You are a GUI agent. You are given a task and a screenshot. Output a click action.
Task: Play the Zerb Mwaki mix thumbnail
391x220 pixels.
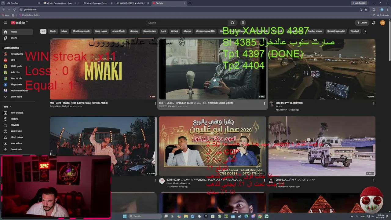pos(103,69)
